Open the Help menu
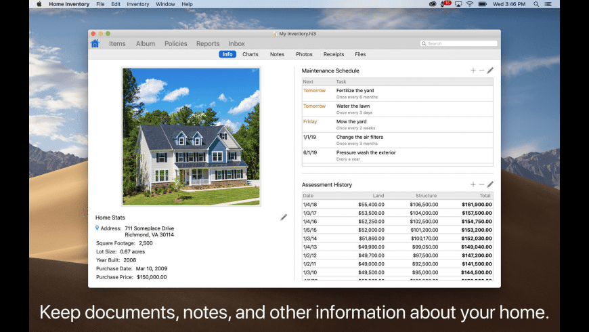Screen dimensions: 589x332 187,4
